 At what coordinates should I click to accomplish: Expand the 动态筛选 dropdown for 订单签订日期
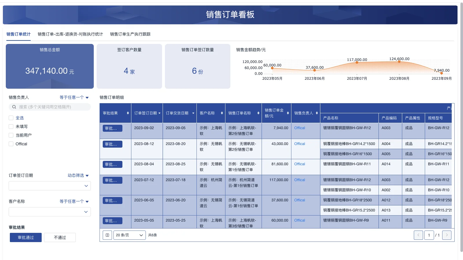pyautogui.click(x=78, y=175)
